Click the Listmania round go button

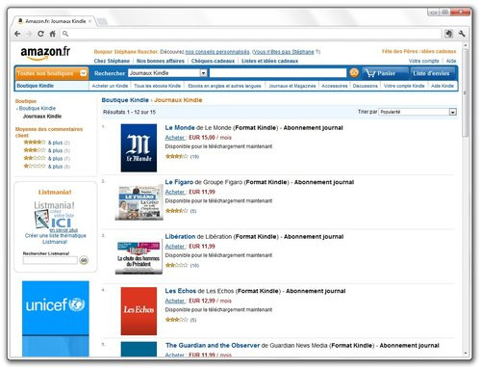pyautogui.click(x=84, y=260)
